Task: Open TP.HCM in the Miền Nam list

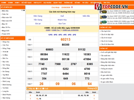Action: click(5, 52)
